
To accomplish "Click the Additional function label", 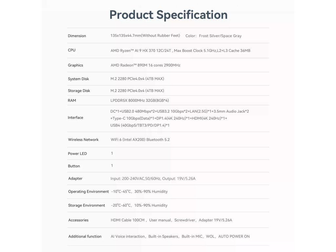I will click(85, 237).
